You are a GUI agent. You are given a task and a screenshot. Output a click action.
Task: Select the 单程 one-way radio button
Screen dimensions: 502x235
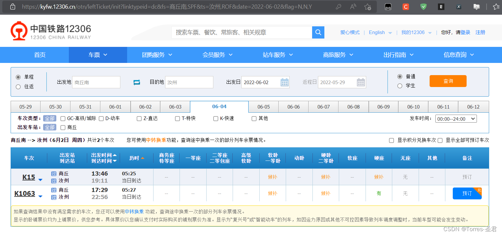coord(18,77)
